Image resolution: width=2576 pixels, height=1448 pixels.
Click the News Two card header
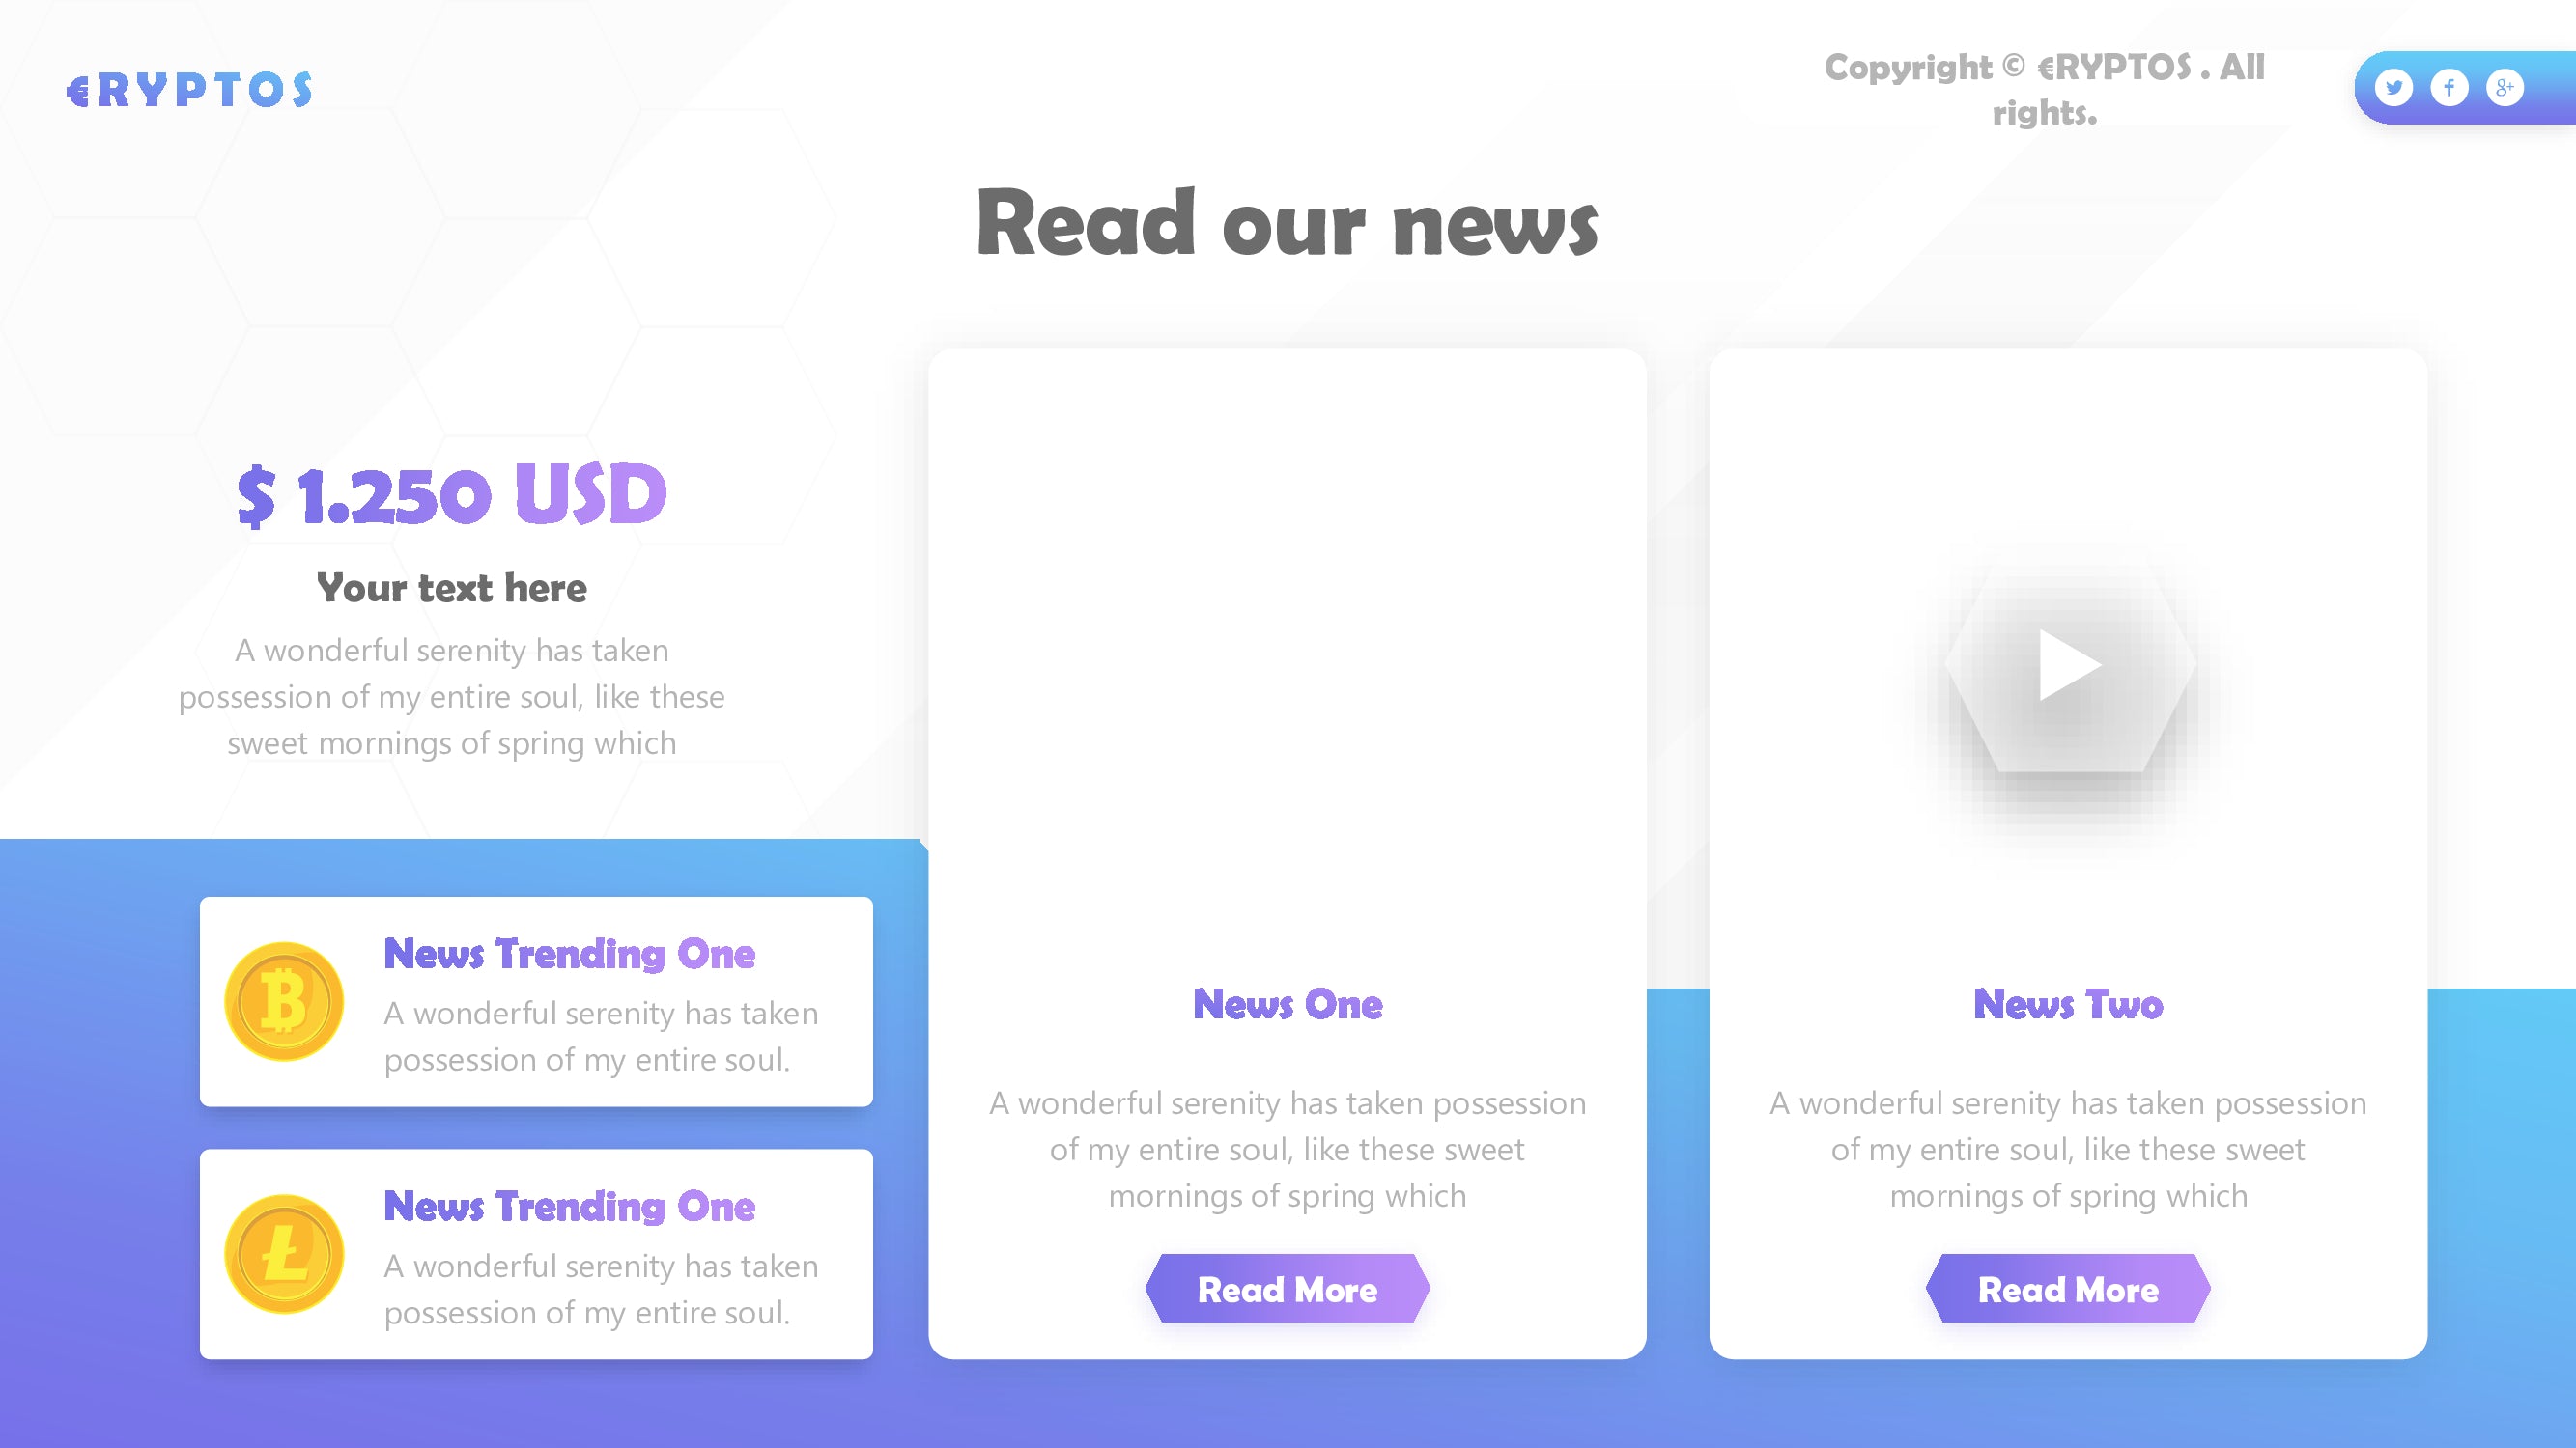(2068, 1004)
